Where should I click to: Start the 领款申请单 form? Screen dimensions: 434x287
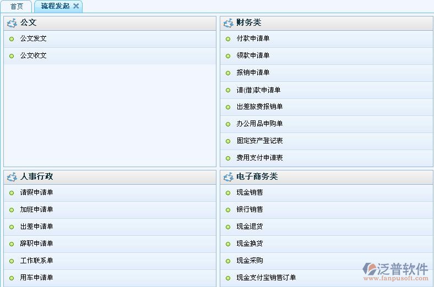(253, 56)
